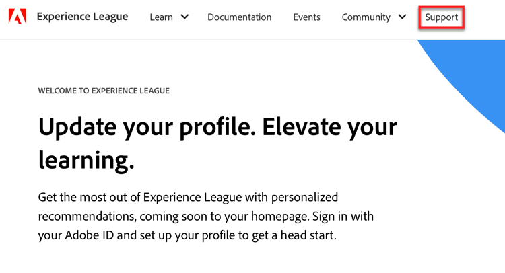Click the Welcome to Experience League label
Screen dimensions: 505x273
tap(104, 91)
